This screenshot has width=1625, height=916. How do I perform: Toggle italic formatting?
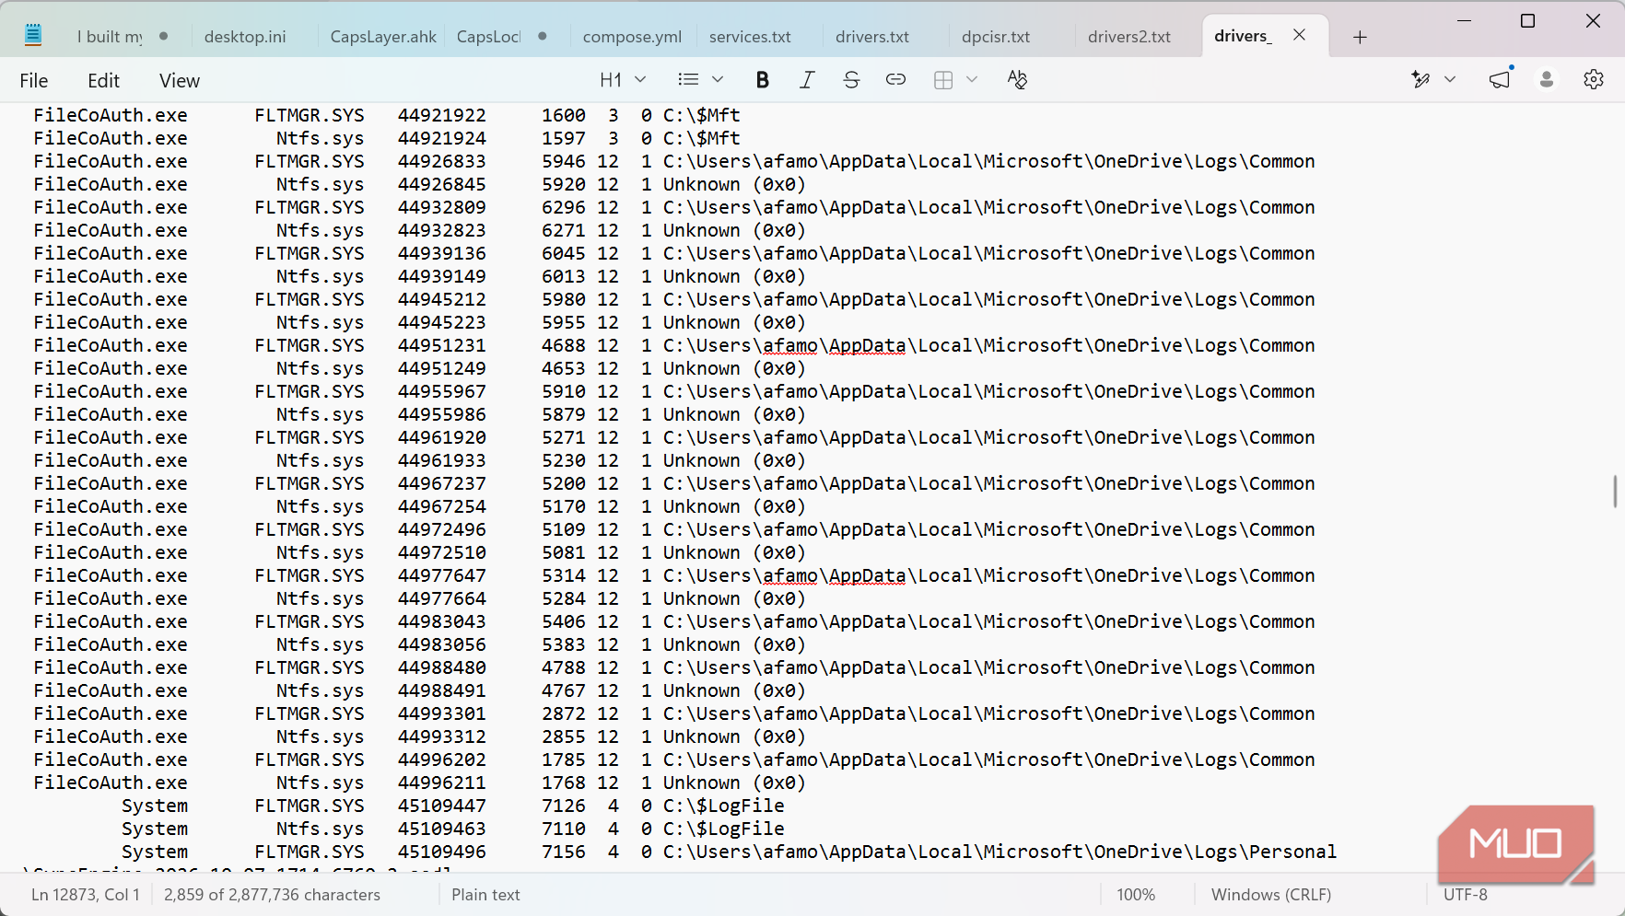pos(807,80)
